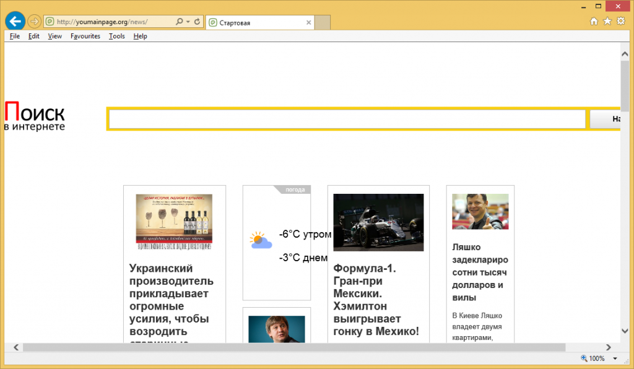
Task: Refresh the page with reload icon
Action: [197, 22]
